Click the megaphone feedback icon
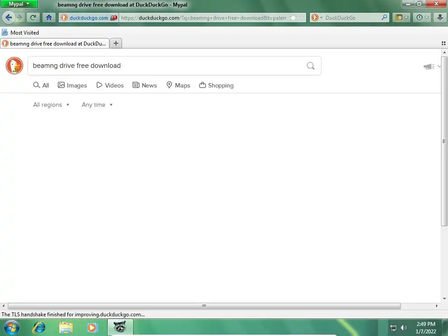The image size is (448, 336). pos(429,66)
